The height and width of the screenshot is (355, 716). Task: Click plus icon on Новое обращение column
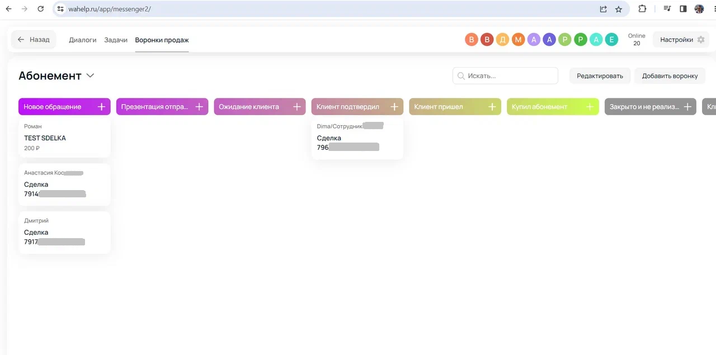coord(101,107)
